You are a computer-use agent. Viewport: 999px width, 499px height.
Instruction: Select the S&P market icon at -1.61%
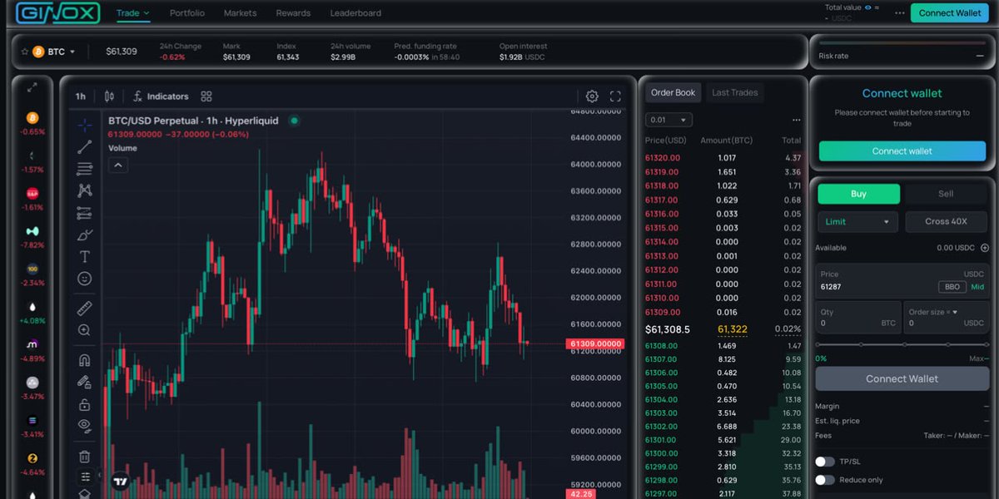click(x=32, y=193)
